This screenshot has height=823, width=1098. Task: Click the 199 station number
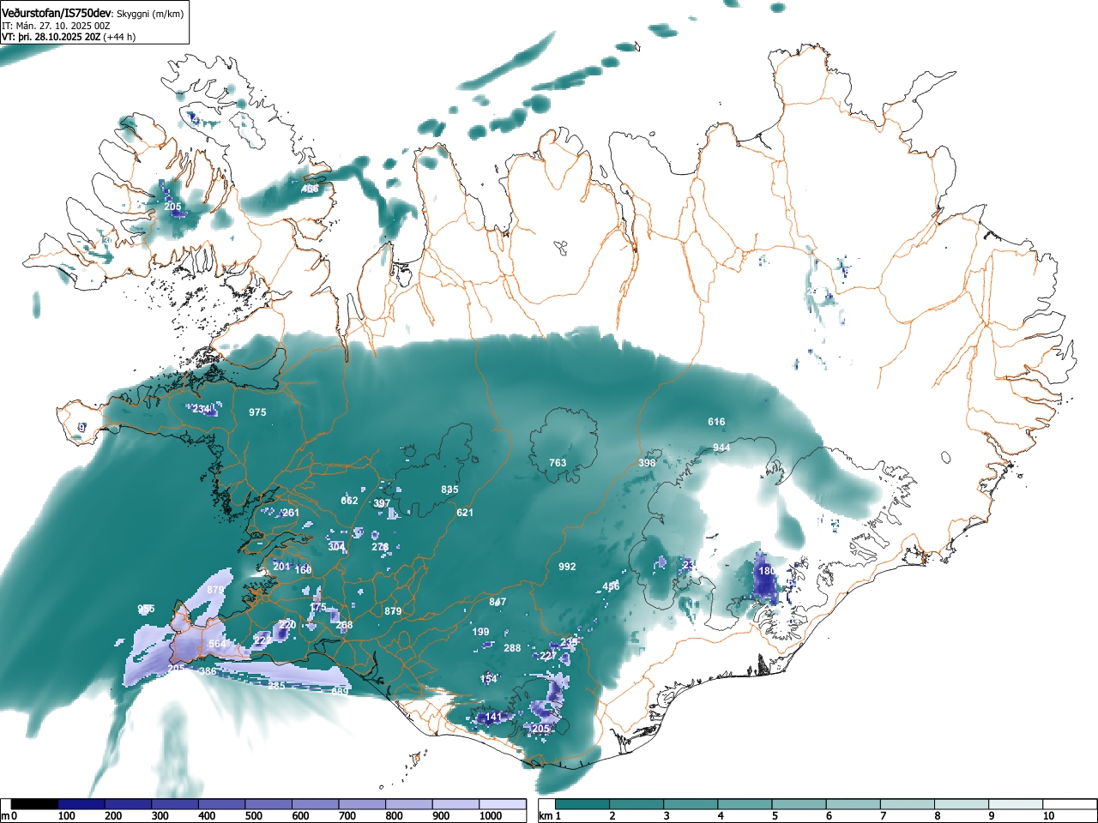[x=480, y=633]
